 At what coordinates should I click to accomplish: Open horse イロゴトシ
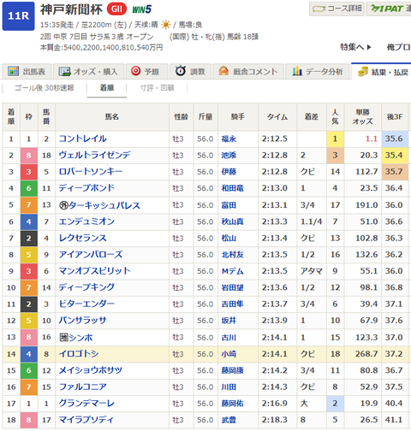[x=79, y=354]
